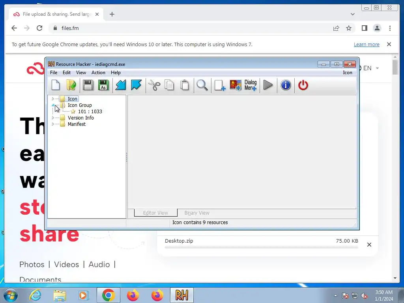The height and width of the screenshot is (303, 404).
Task: Open a file with the folder toolbar icon
Action: (x=71, y=85)
